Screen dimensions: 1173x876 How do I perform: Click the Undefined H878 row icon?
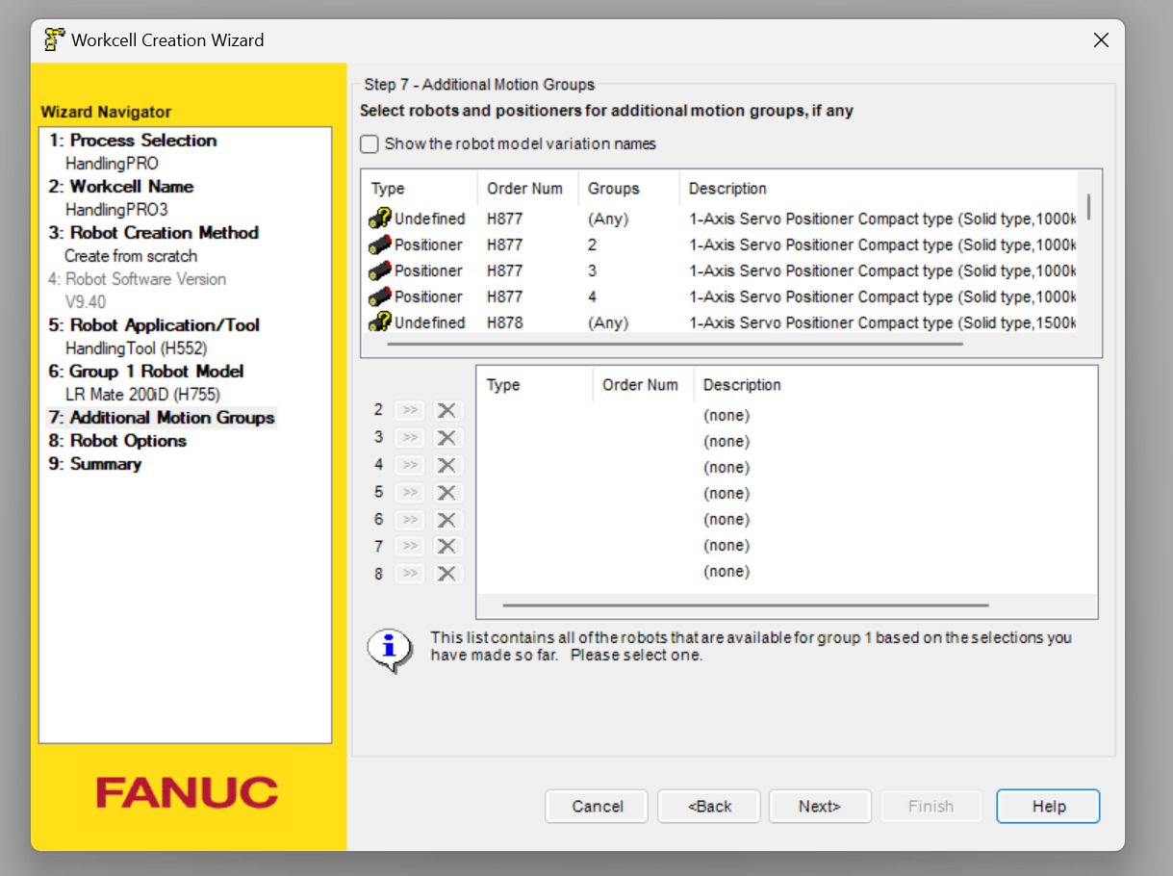(380, 322)
